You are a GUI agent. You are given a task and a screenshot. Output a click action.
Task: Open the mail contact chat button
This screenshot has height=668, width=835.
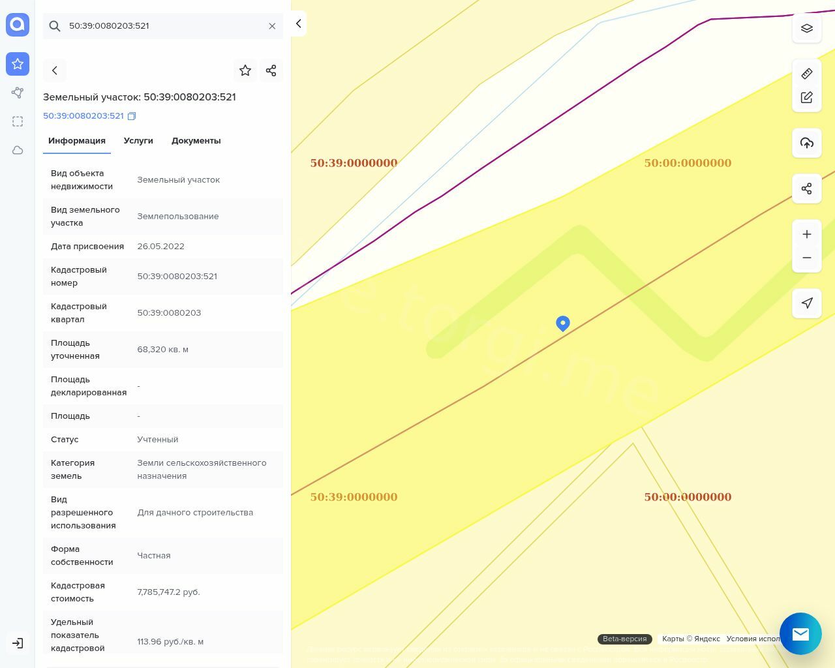[x=800, y=633]
